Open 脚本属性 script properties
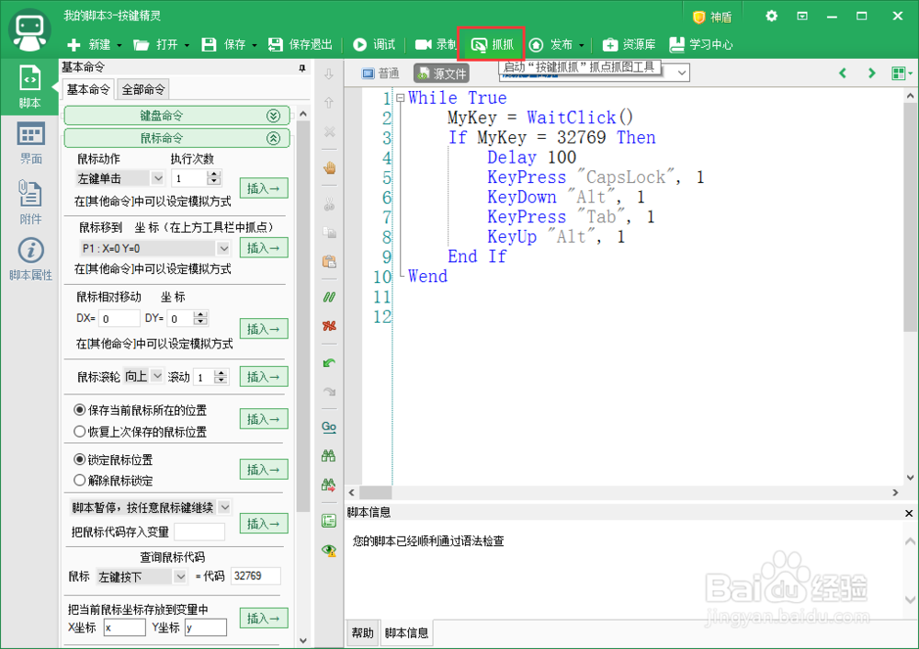Viewport: 919px width, 649px height. [x=30, y=258]
